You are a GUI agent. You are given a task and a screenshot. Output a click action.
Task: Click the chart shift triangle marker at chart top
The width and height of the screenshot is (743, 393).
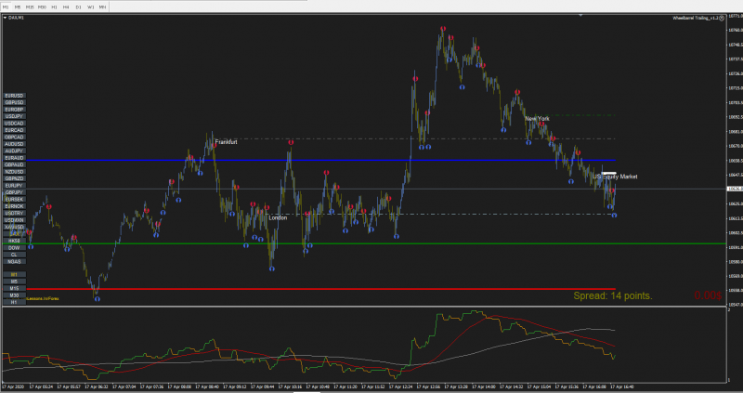point(580,16)
